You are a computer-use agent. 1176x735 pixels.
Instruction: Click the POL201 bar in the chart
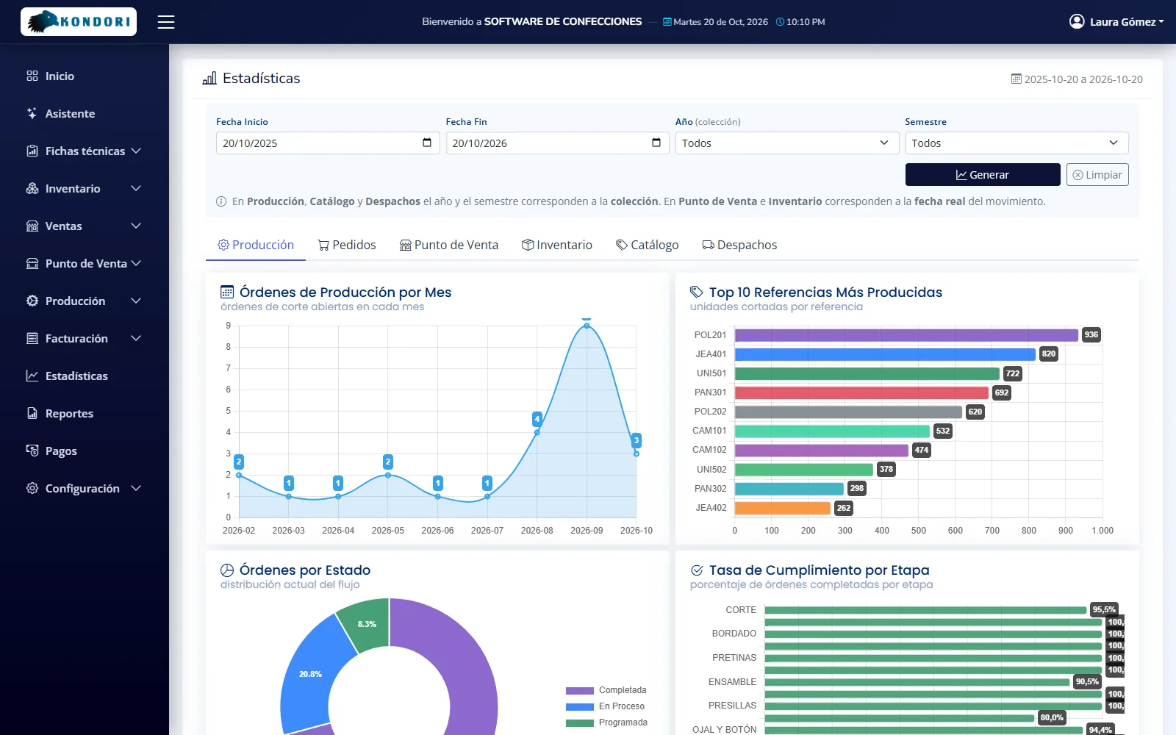point(906,335)
